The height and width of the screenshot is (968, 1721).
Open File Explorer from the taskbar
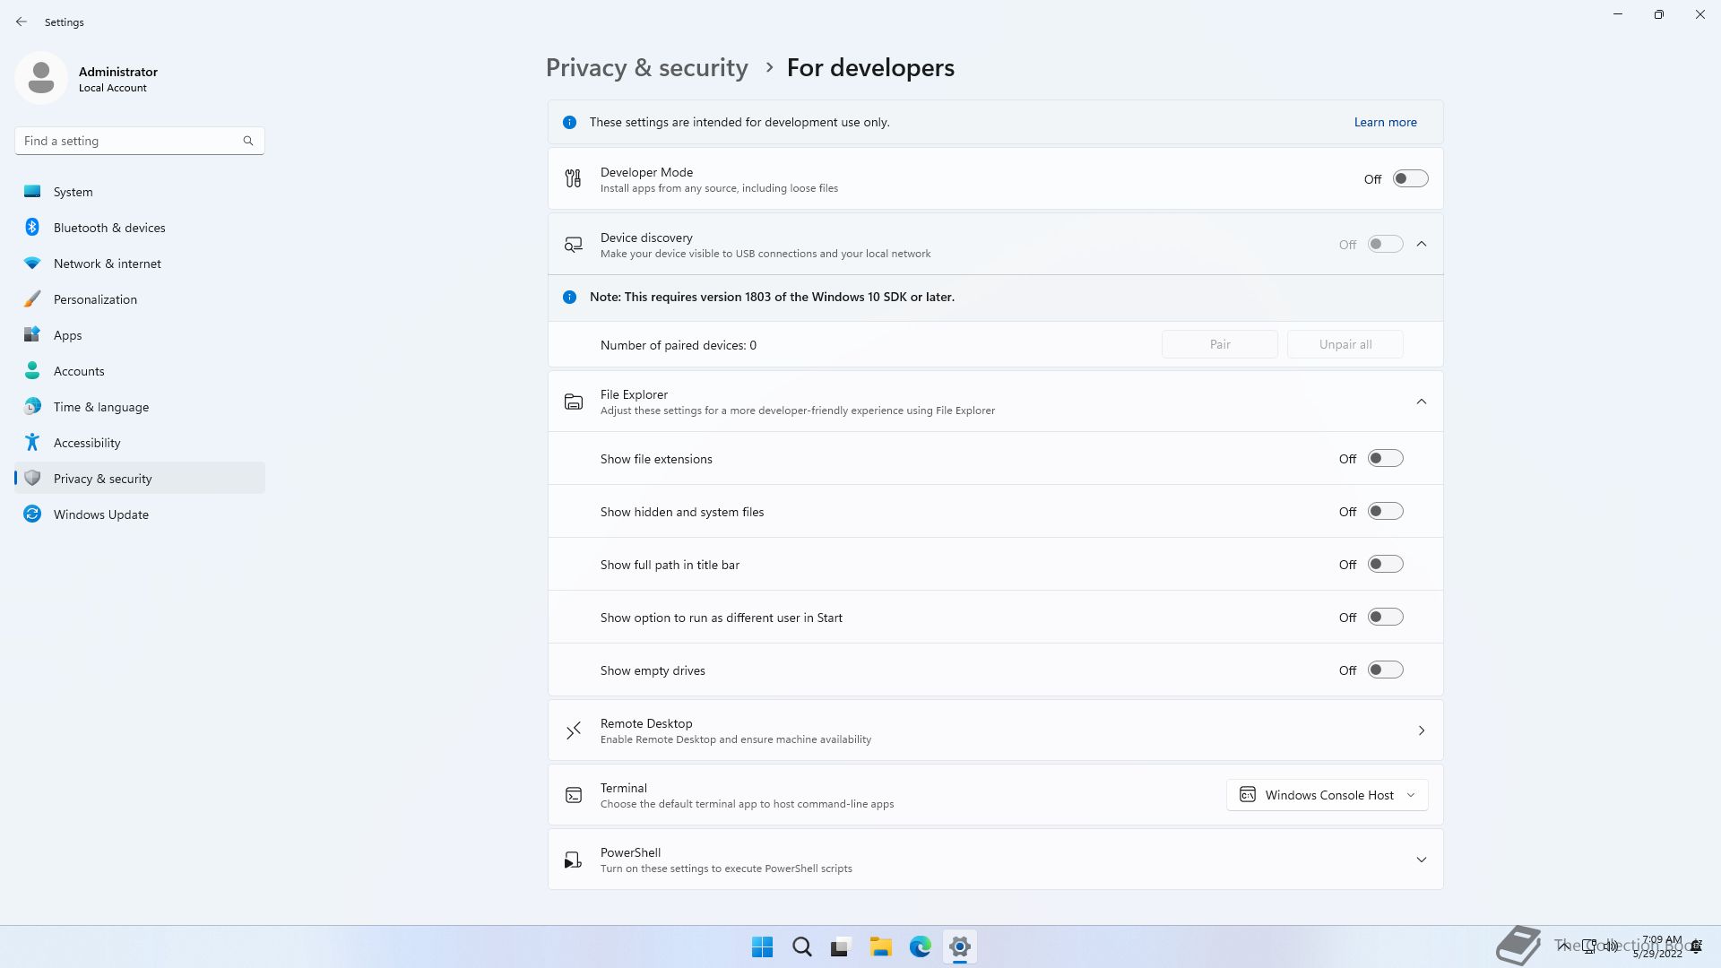[x=880, y=947]
